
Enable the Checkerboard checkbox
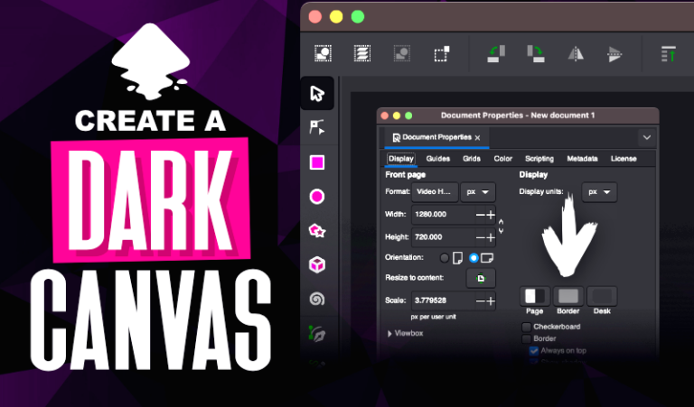pos(526,327)
